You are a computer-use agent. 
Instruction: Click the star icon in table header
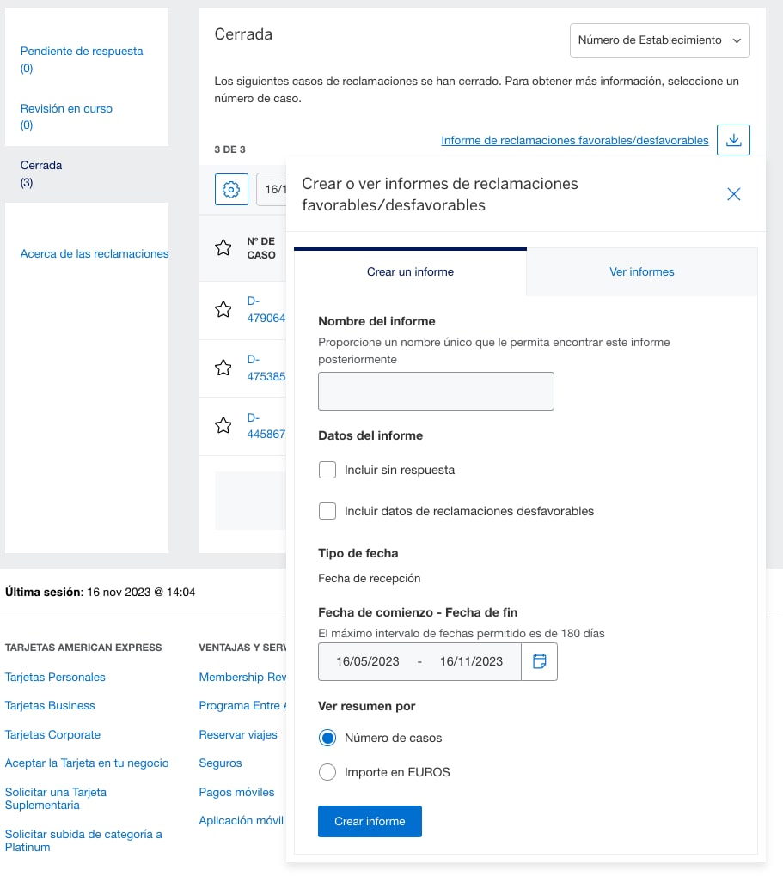click(x=223, y=248)
